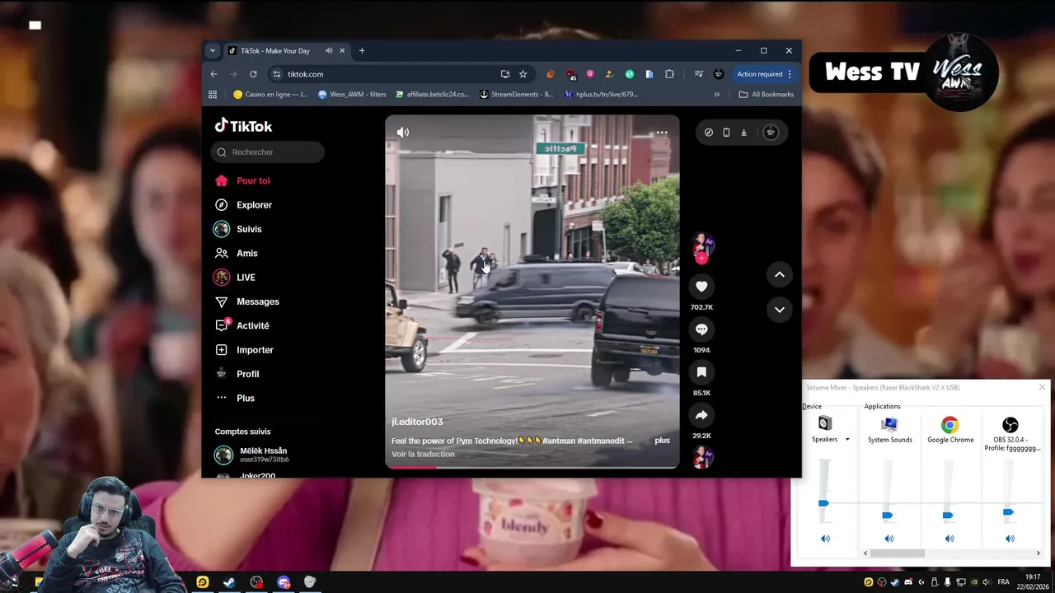Go back in Chrome
The height and width of the screenshot is (593, 1055).
pos(214,74)
